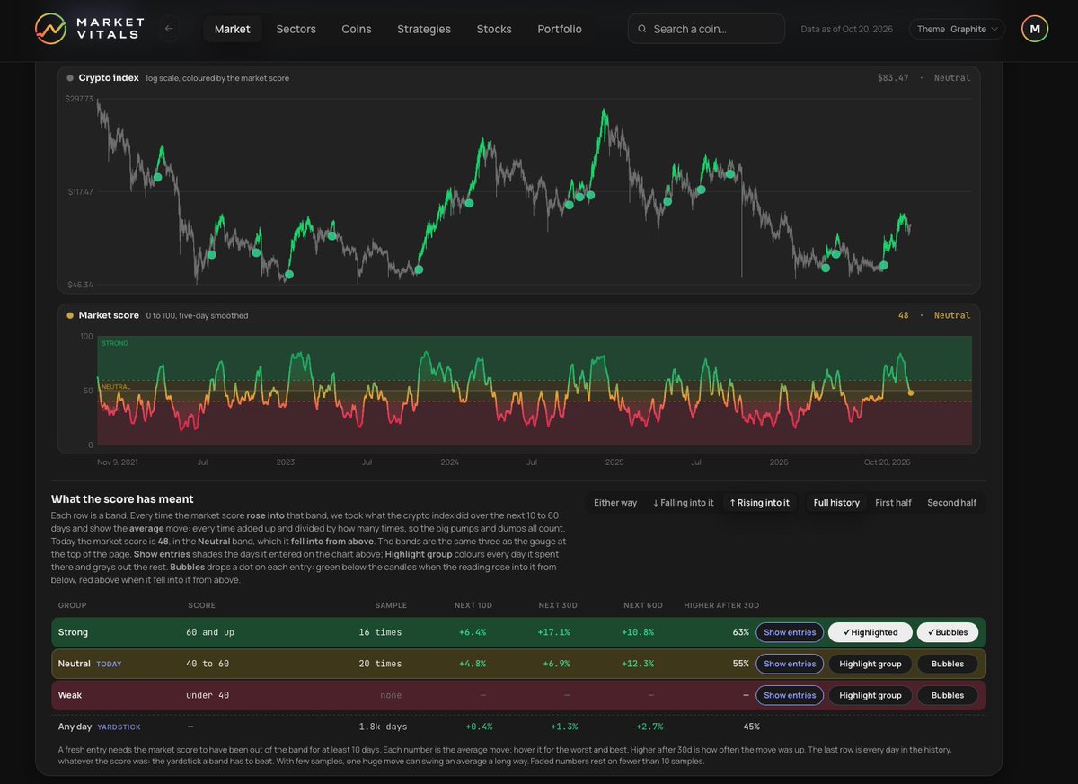This screenshot has width=1078, height=784.
Task: Click the Market score chart title
Action: [109, 315]
